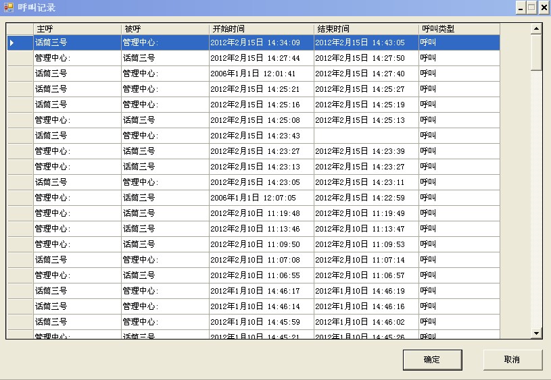The height and width of the screenshot is (380, 551).
Task: Select end time cell 2012年1月10日 14:46:19
Action: [x=366, y=291]
